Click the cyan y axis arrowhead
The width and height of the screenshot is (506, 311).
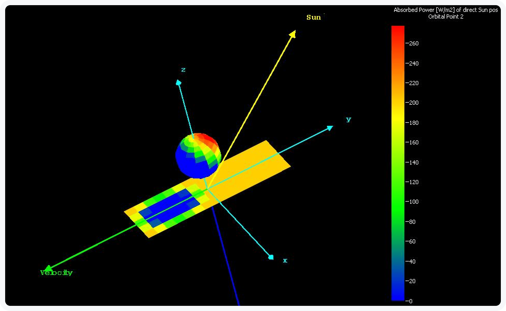coord(330,128)
